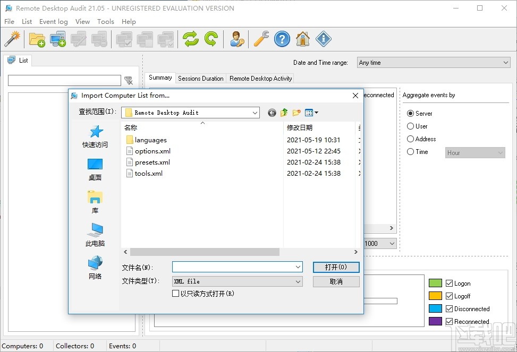Screen dimensions: 517x352
Task: Click the home toolbar icon
Action: [302, 38]
